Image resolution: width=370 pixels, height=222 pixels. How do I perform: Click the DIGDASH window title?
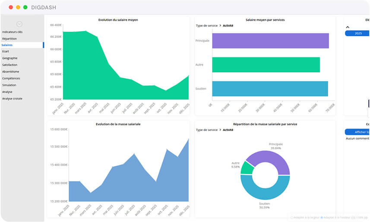[44, 7]
